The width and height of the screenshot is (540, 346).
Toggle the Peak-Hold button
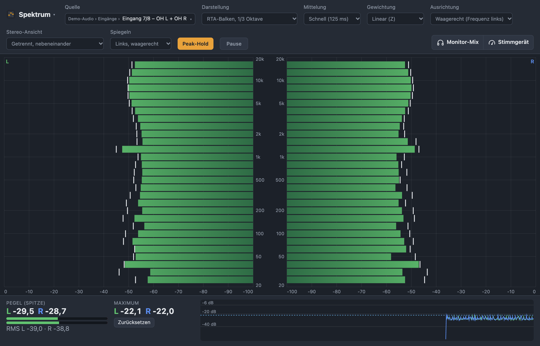click(195, 44)
